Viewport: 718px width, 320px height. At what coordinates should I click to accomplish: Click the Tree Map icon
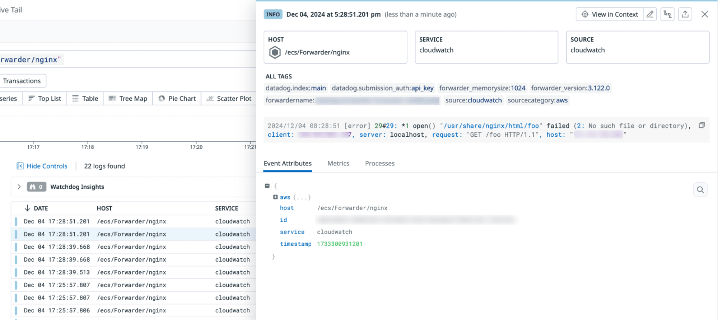pyautogui.click(x=112, y=99)
